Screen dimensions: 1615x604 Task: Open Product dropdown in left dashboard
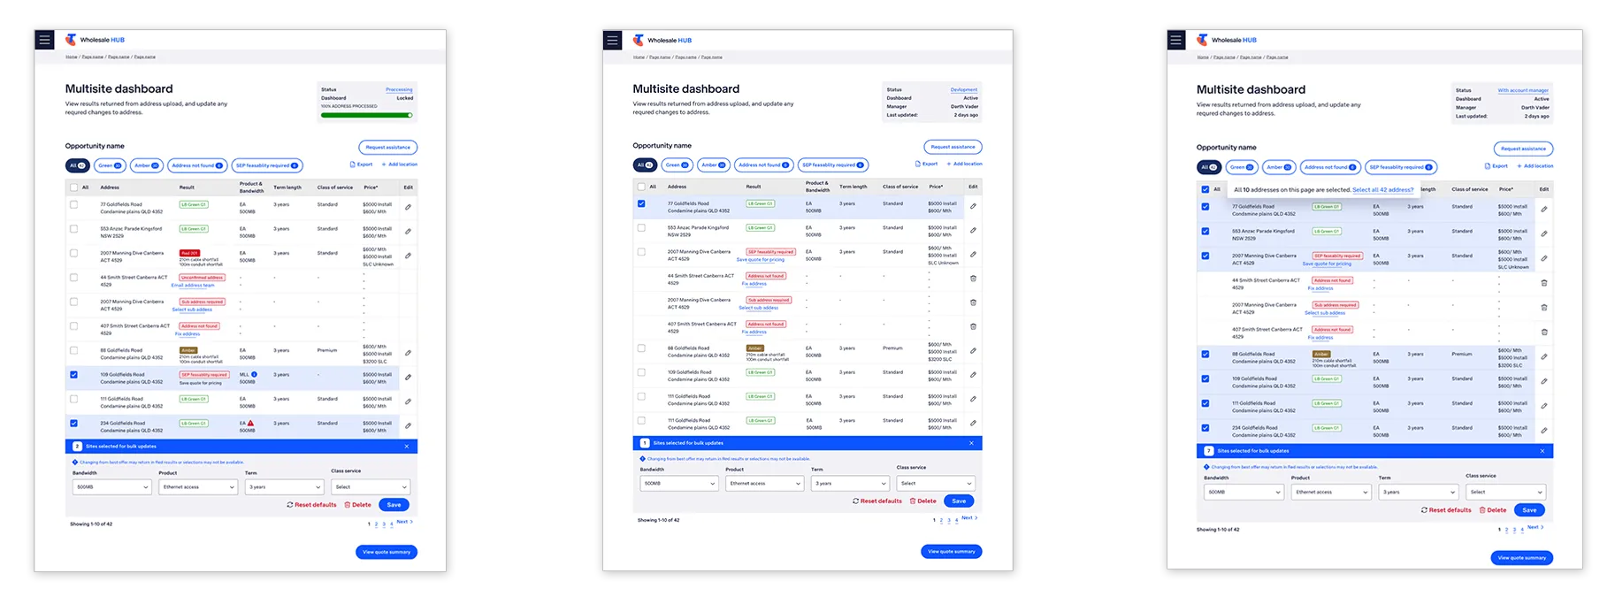click(198, 487)
